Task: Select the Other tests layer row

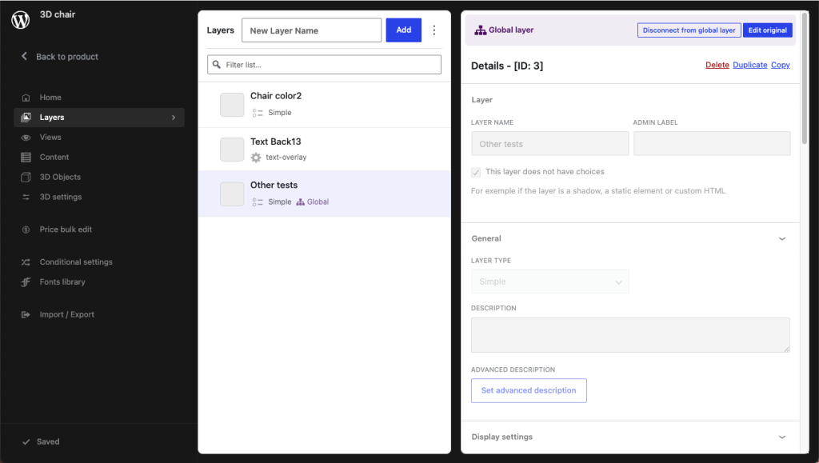Action: point(325,194)
